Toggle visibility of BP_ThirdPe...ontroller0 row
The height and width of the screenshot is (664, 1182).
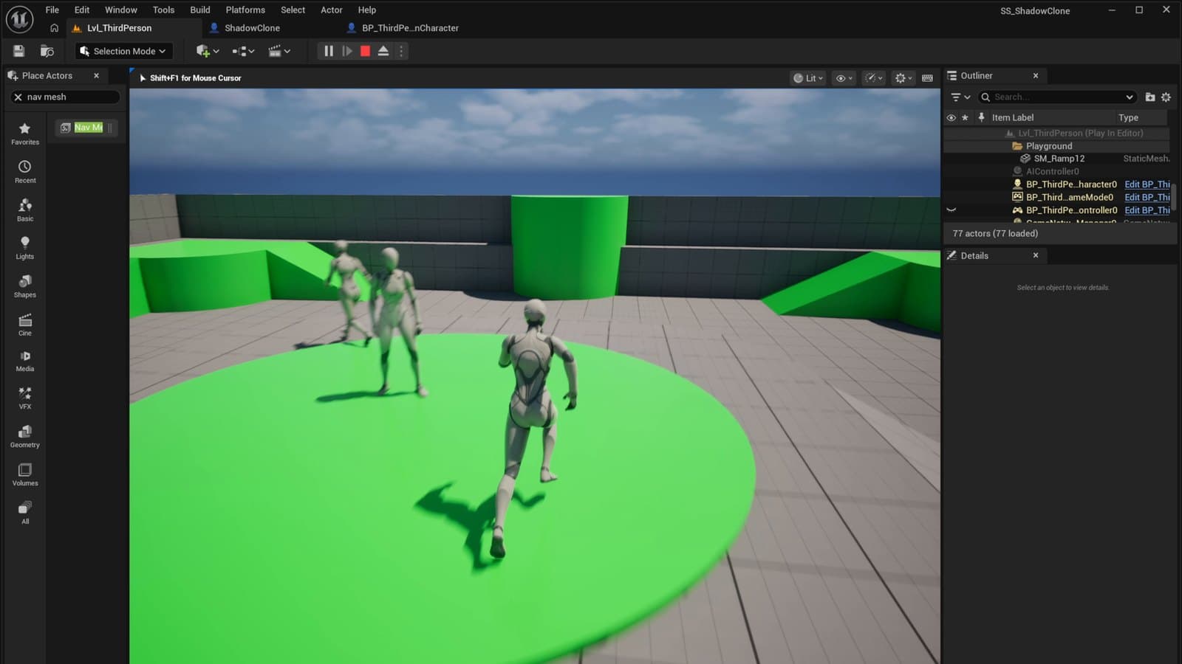click(x=952, y=210)
